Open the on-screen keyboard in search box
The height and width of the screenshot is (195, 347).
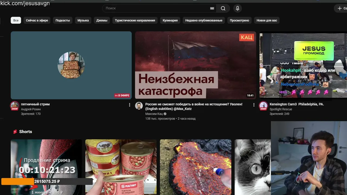pos(212,8)
